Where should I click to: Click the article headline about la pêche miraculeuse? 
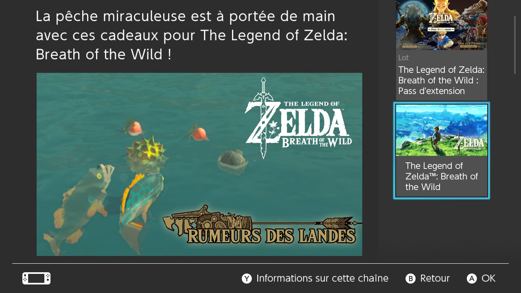click(191, 35)
